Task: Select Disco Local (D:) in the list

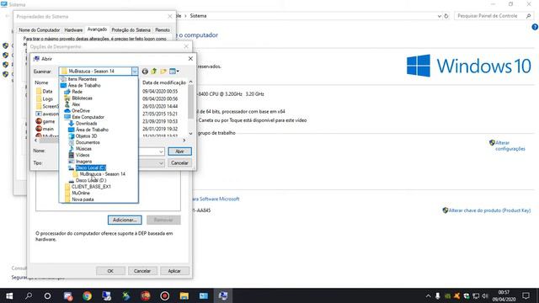Action: pos(91,180)
